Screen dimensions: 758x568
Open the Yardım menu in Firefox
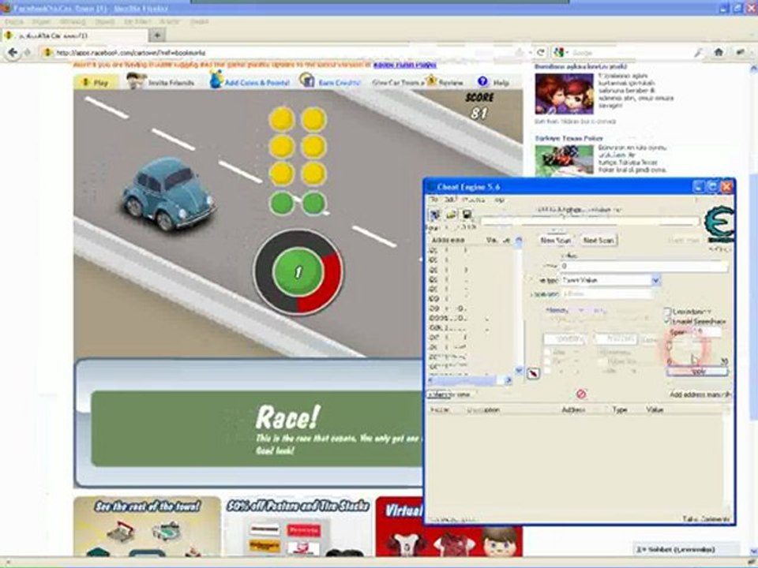pos(199,22)
